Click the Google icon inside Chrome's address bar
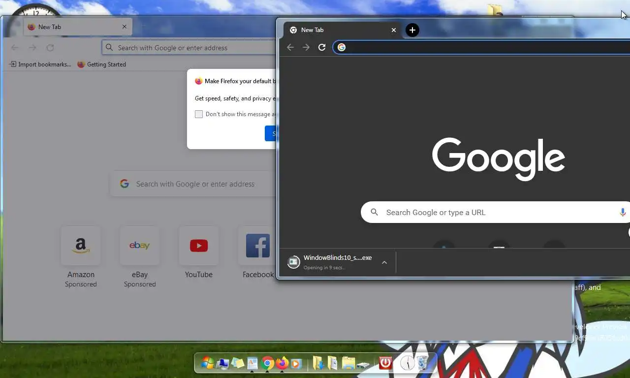 342,47
